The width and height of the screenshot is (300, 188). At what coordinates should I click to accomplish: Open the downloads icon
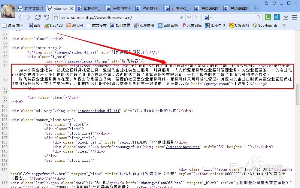point(286,17)
